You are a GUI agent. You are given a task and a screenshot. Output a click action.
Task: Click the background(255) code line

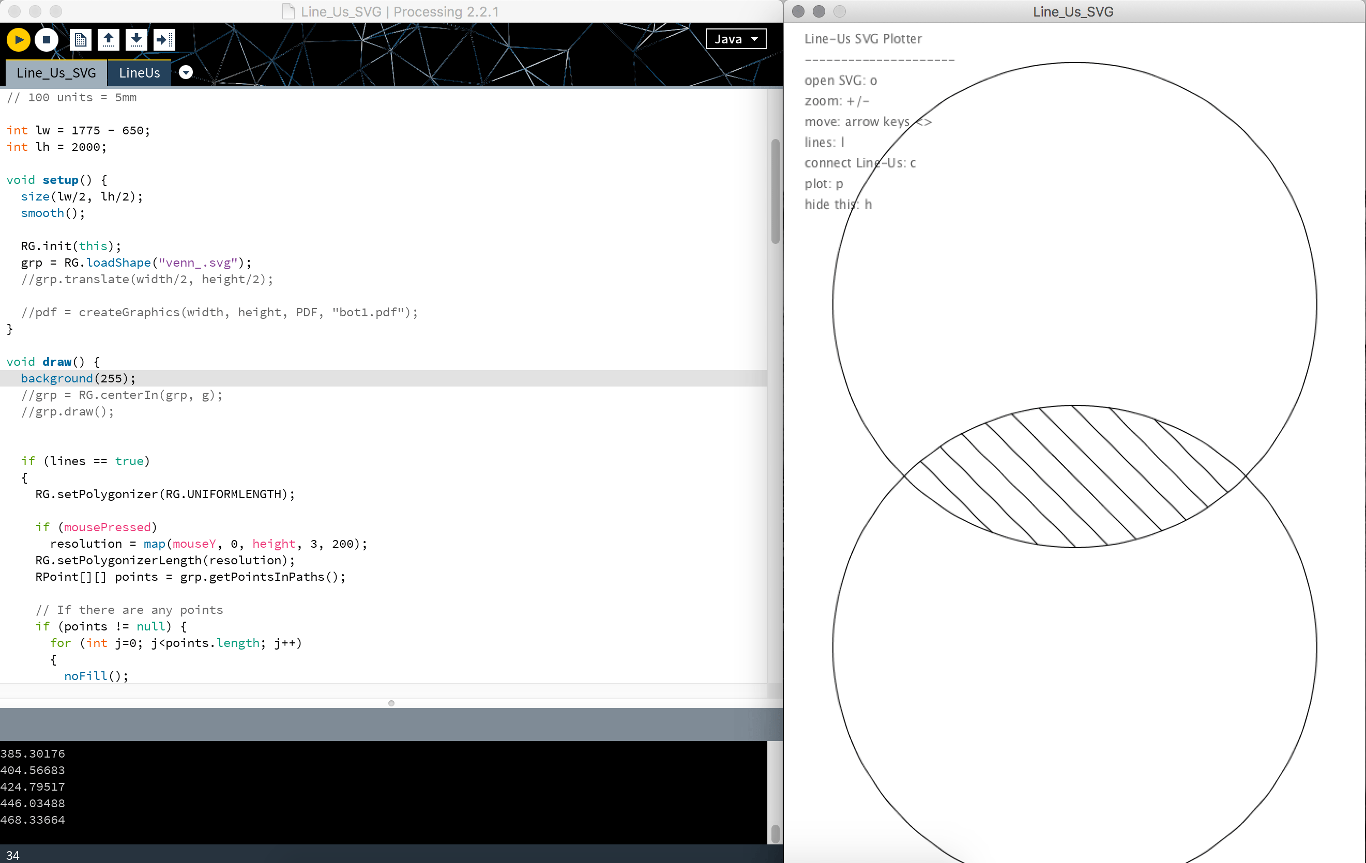coord(78,378)
